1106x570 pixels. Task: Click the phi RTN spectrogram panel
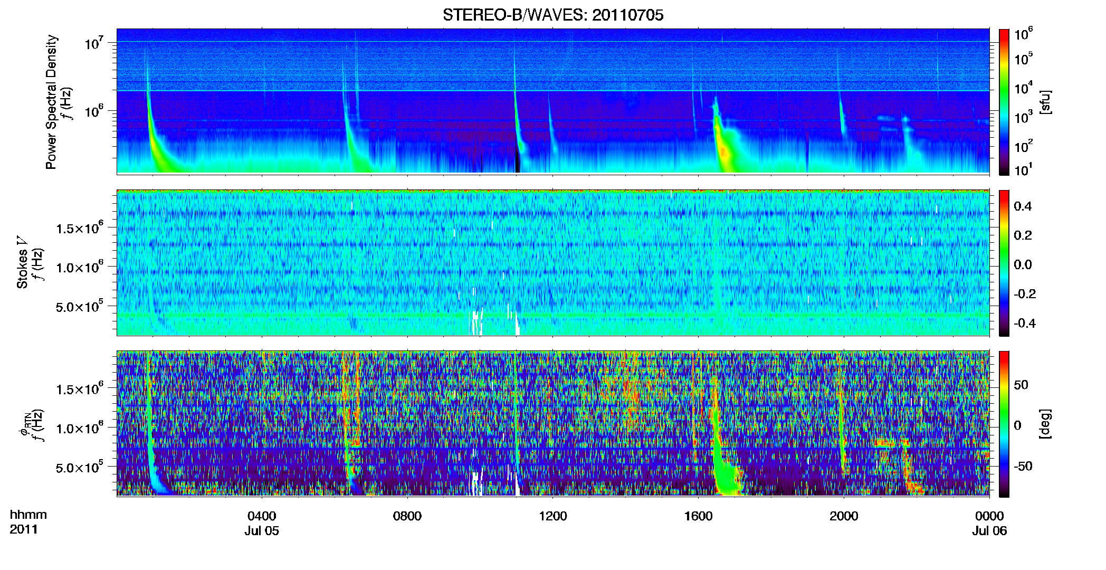553,424
